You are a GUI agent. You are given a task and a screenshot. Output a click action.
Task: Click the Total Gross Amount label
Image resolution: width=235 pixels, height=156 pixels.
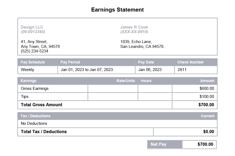[x=42, y=105]
